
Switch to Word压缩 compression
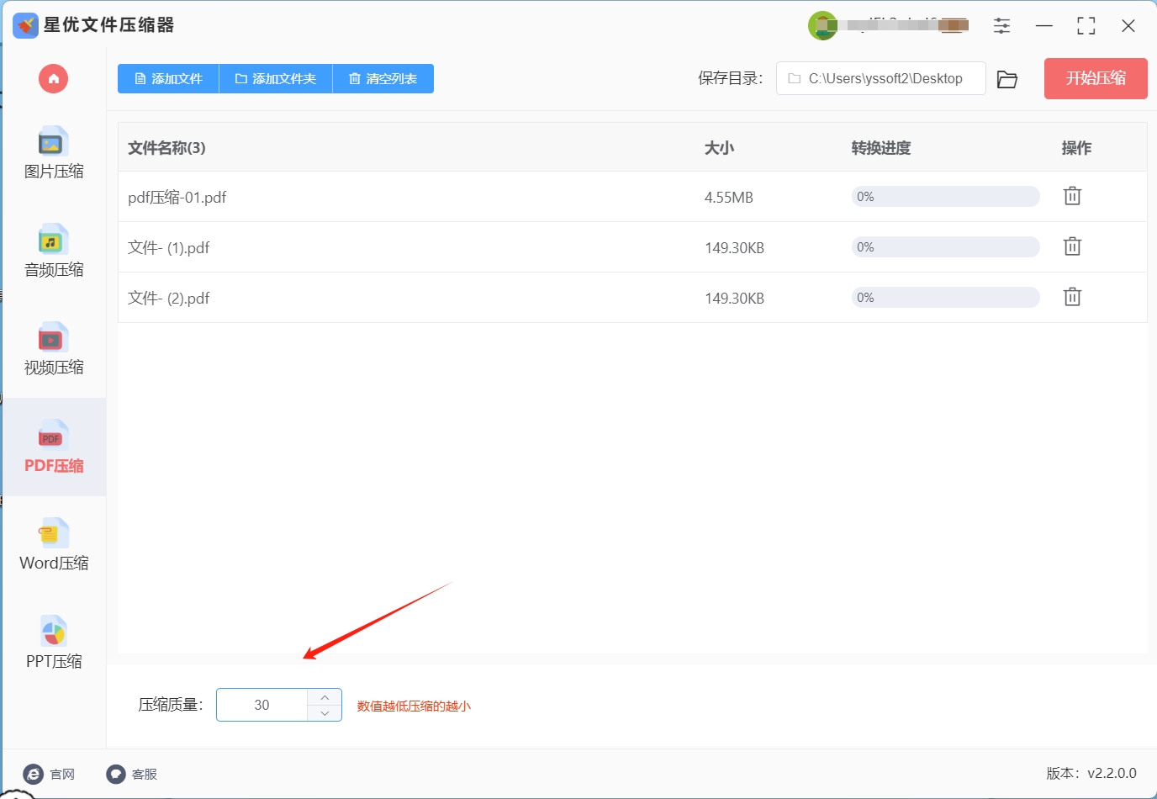54,545
